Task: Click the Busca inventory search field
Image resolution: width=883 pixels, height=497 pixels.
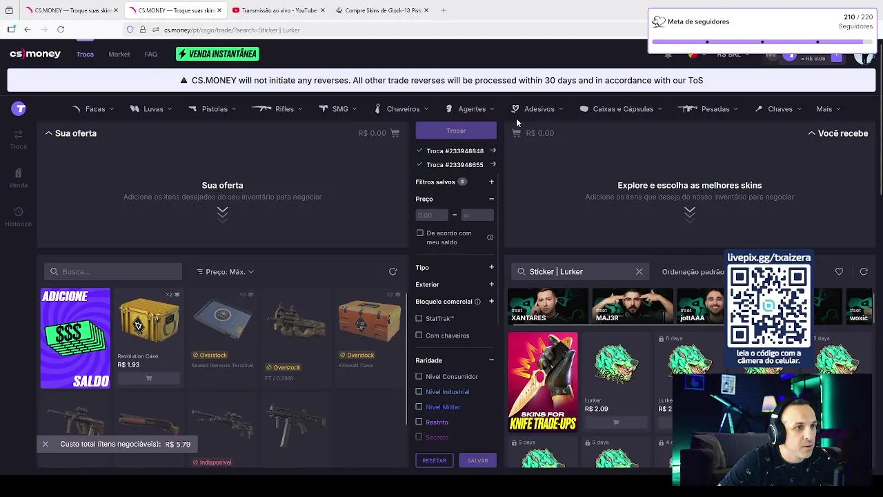Action: (113, 272)
